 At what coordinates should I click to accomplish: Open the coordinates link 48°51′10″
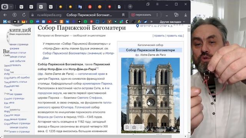(x=156, y=26)
